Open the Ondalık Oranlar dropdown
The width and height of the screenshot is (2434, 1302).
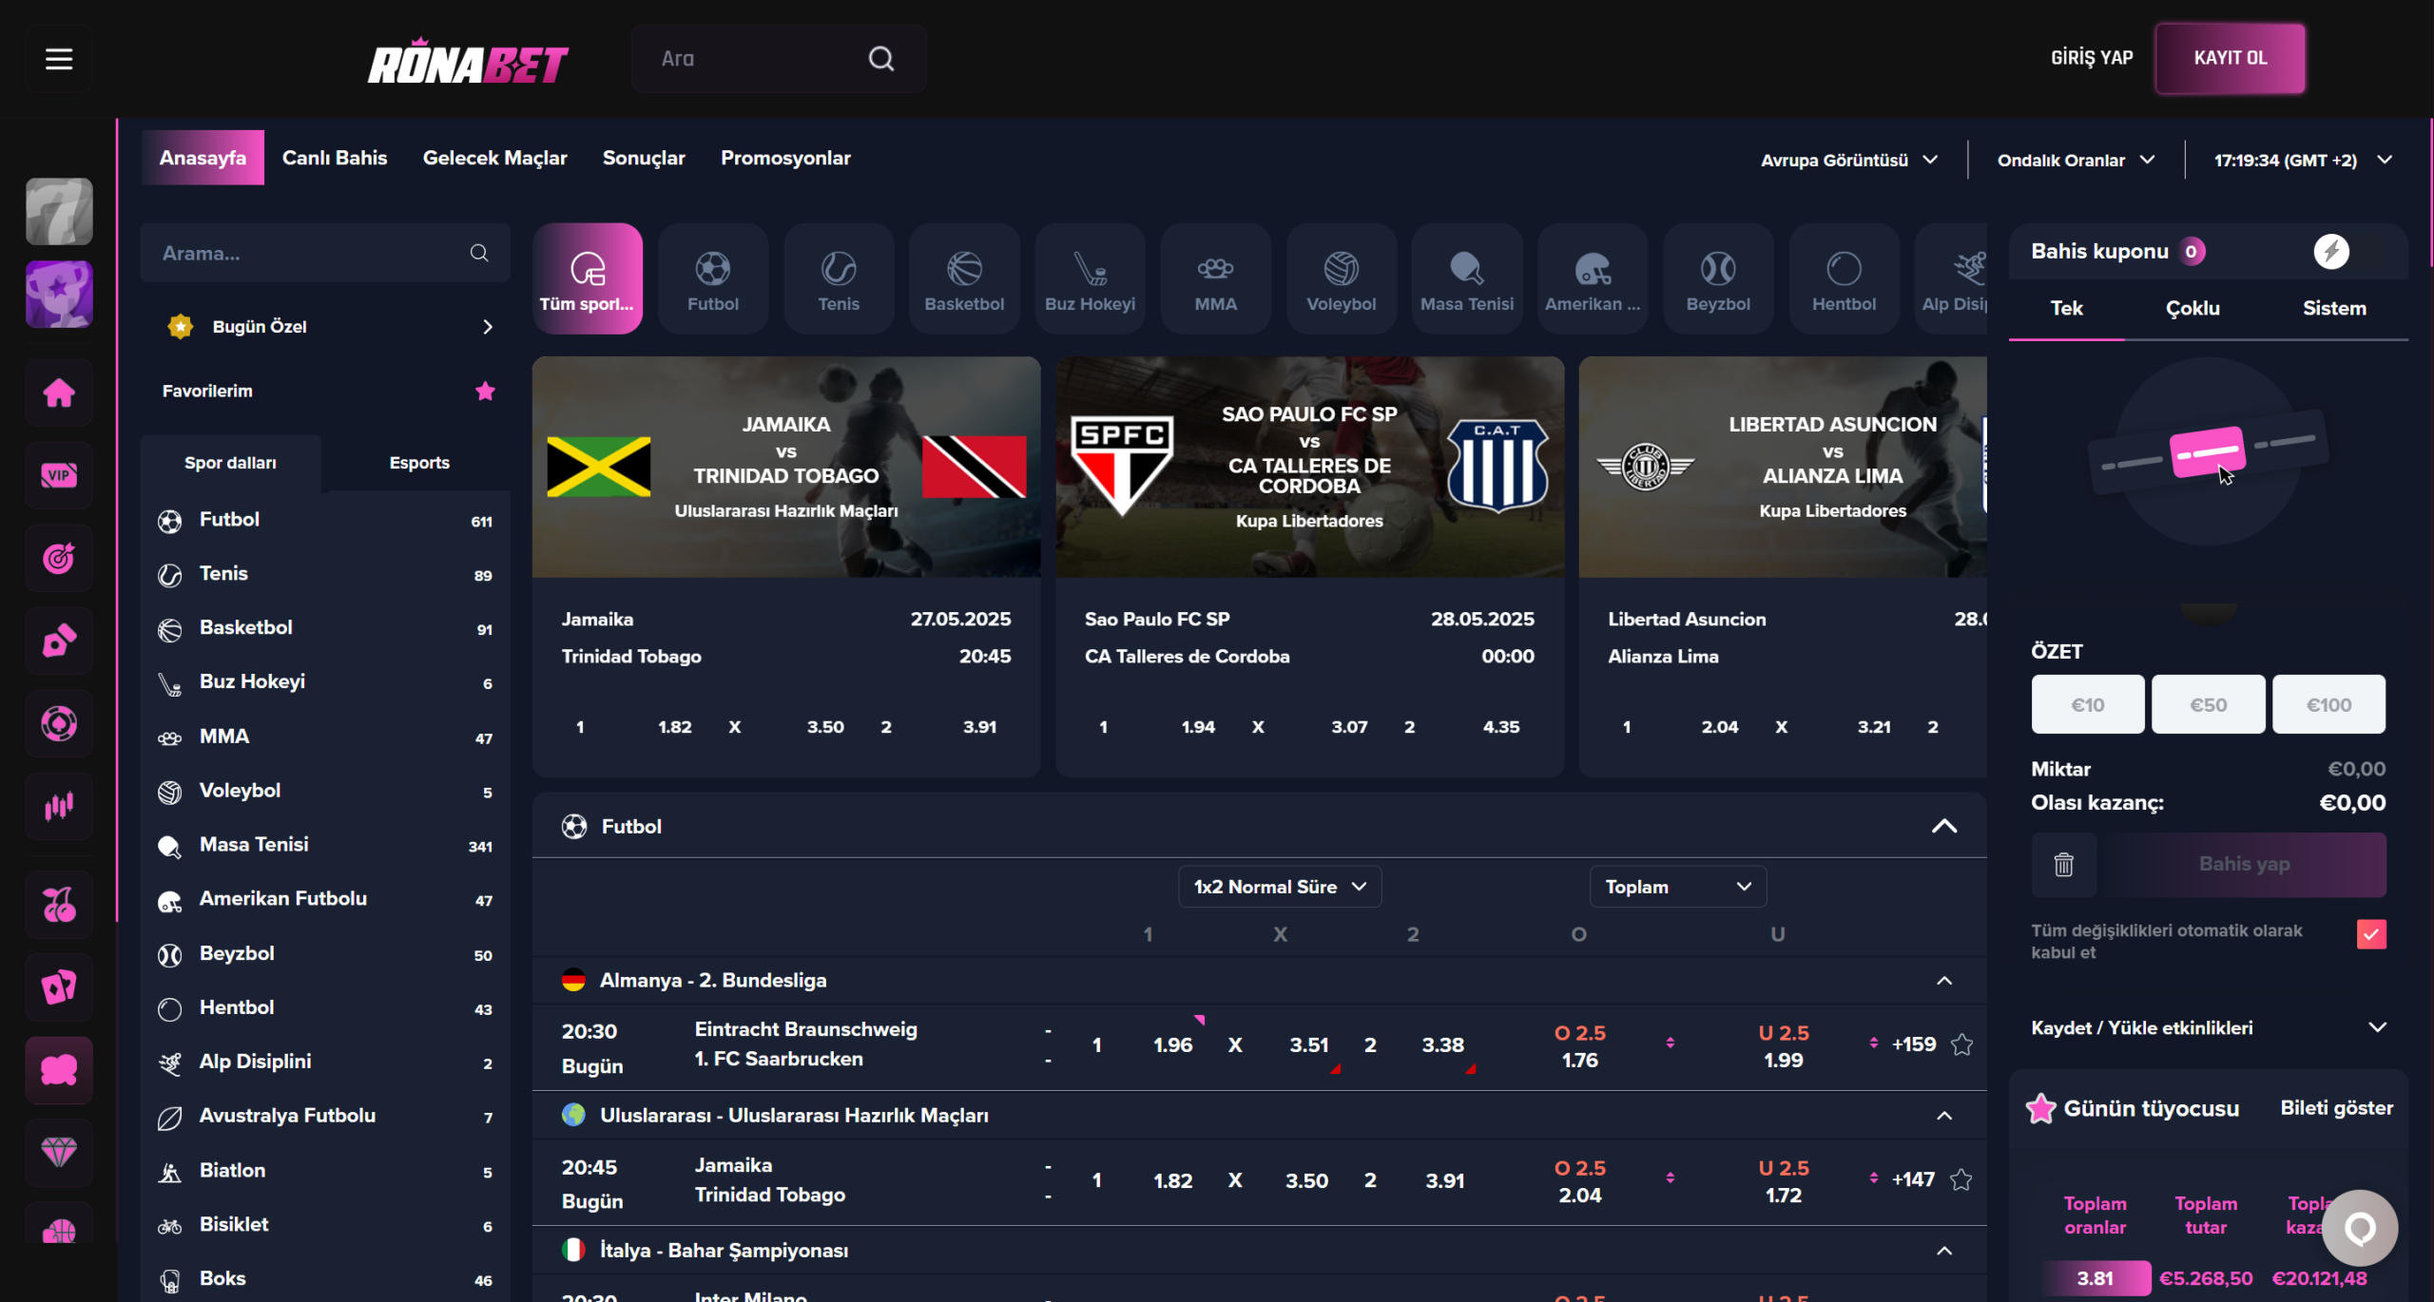[x=2076, y=160]
